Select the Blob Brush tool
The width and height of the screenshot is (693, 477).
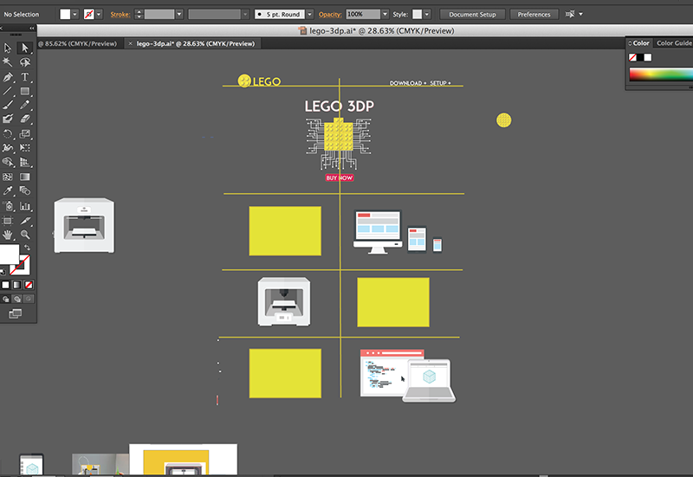(x=8, y=119)
